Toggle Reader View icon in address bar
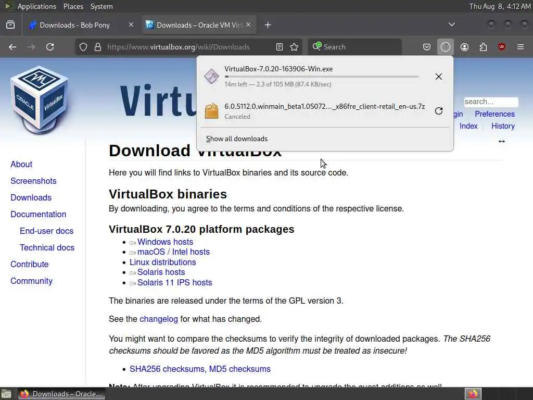 click(280, 47)
